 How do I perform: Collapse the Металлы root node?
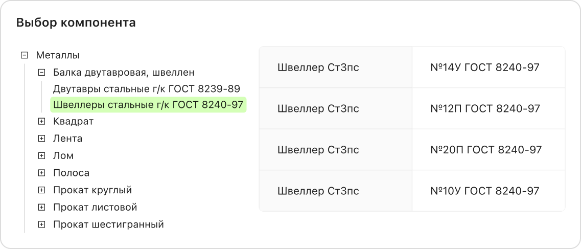[24, 55]
